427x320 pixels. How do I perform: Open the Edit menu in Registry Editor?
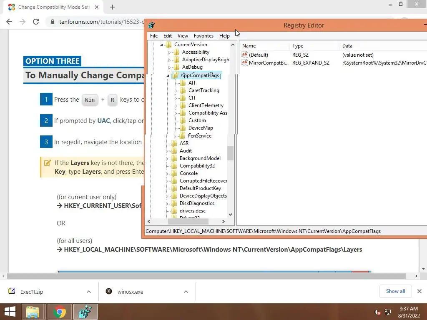click(168, 36)
